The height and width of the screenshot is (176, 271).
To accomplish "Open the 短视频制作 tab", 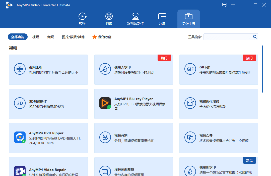I will 135,19.
